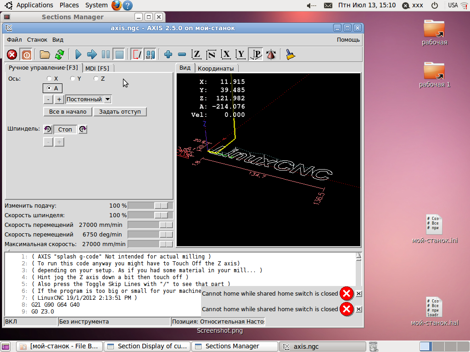Select the X axis radio button

[x=50, y=78]
